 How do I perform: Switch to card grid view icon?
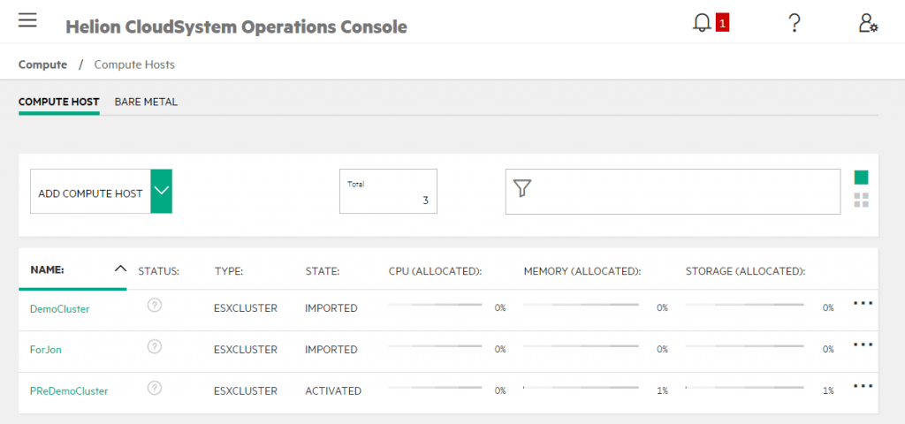click(x=861, y=201)
